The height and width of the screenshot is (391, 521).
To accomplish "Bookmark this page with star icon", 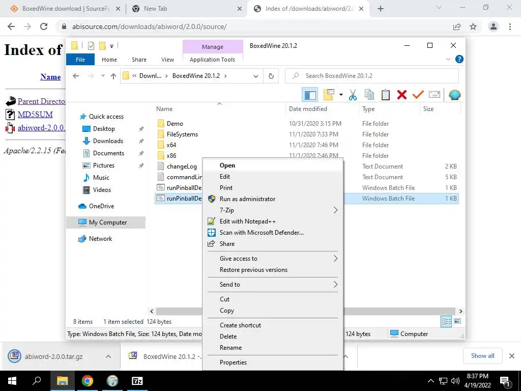I will (473, 26).
